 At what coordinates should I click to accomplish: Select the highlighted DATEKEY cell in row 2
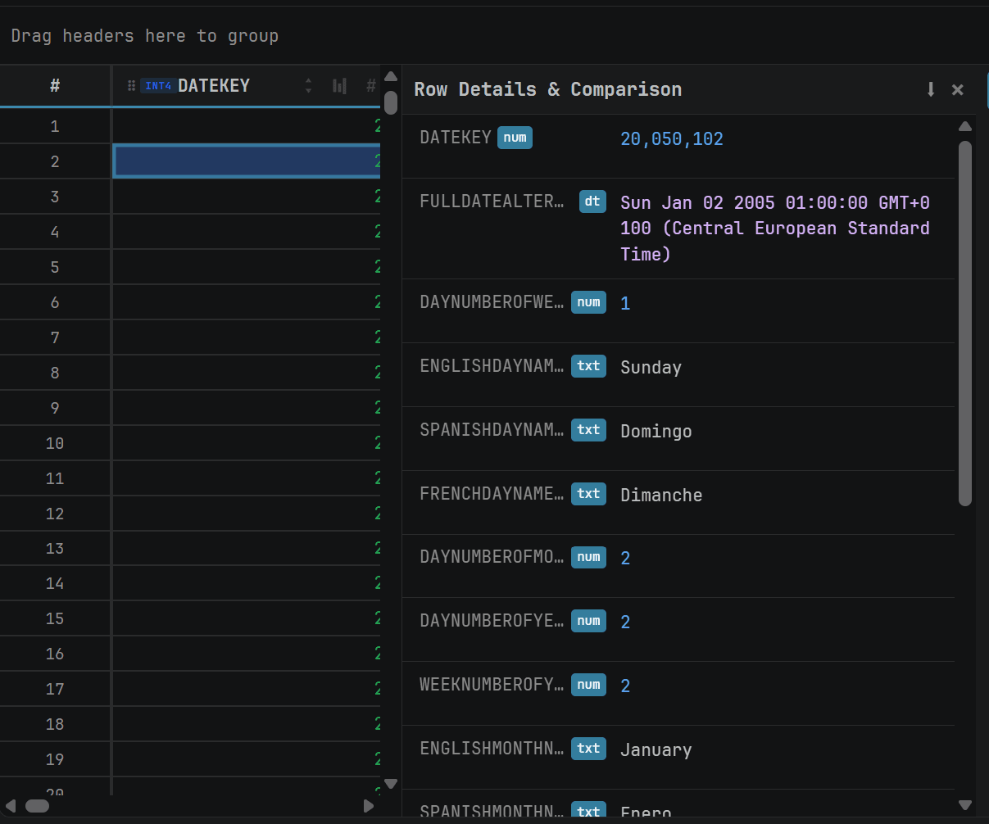247,161
